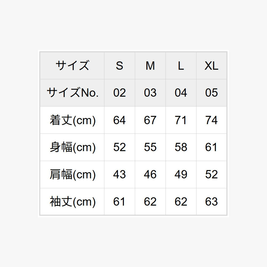Click the 着丈(cm) row label
This screenshot has height=267, width=267.
pos(72,120)
